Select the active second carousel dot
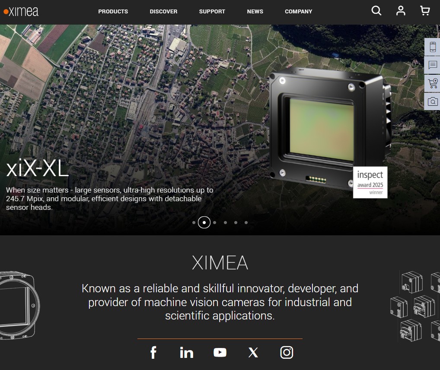Screen dimensions: 440x370 pyautogui.click(x=204, y=222)
